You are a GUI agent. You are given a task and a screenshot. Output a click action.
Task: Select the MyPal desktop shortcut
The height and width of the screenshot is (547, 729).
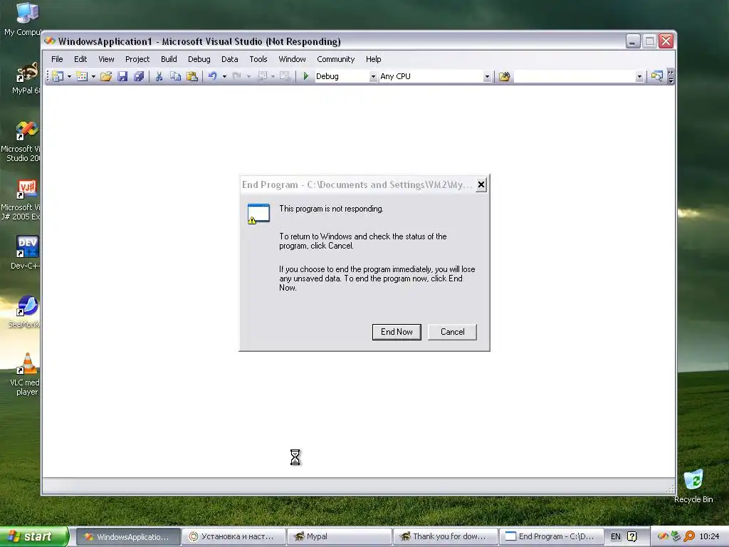tap(26, 78)
